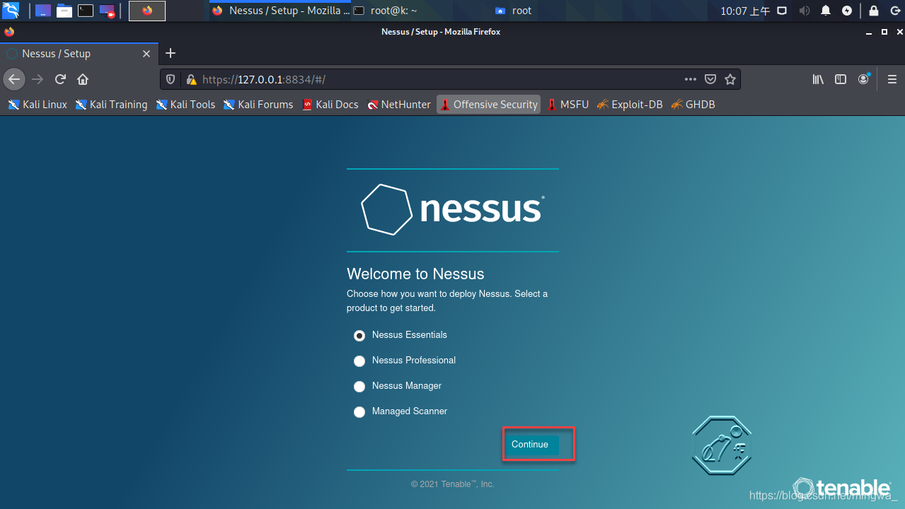Open the Library bookshelf icon
This screenshot has height=509, width=905.
818,79
